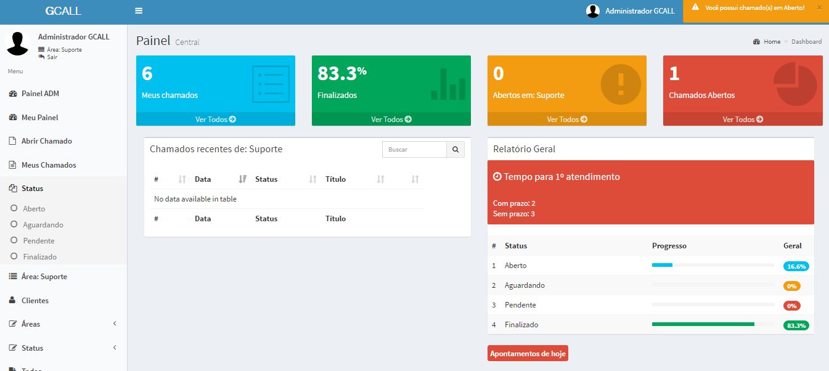Click the search magnifier icon button
This screenshot has height=371, width=829.
point(455,149)
